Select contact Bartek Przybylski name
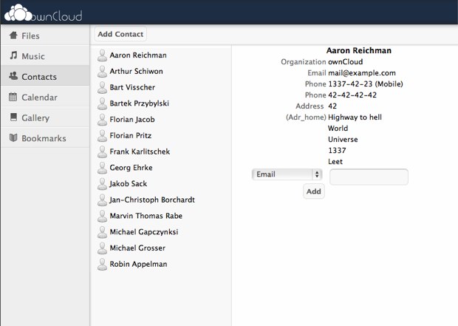The width and height of the screenshot is (458, 326). [140, 103]
